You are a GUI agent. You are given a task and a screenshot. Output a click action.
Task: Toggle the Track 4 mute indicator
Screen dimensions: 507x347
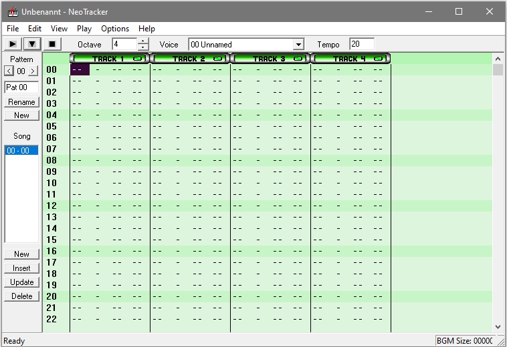(379, 59)
